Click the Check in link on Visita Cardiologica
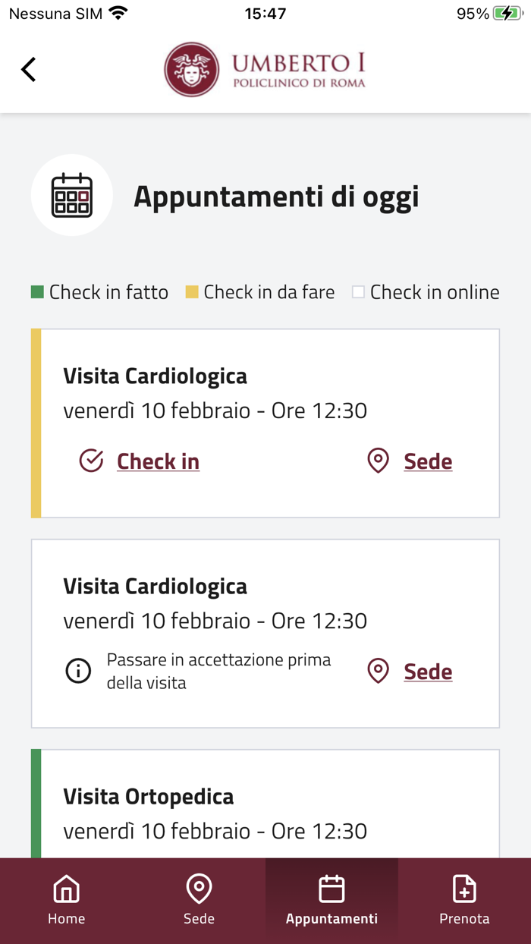This screenshot has width=531, height=944. point(157,461)
